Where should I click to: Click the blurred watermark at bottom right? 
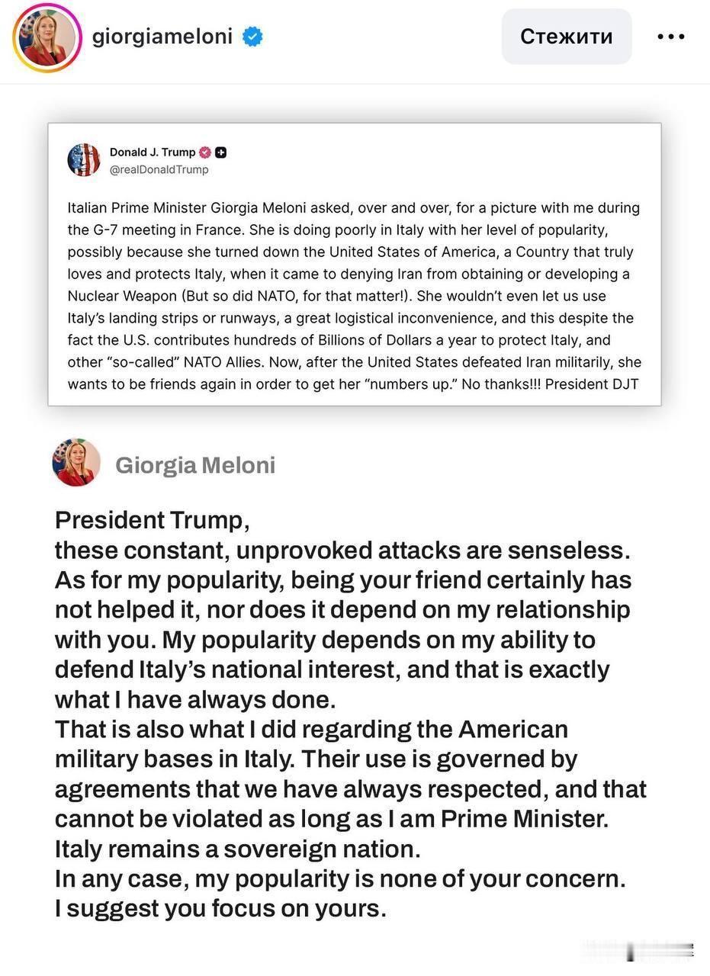tap(638, 950)
